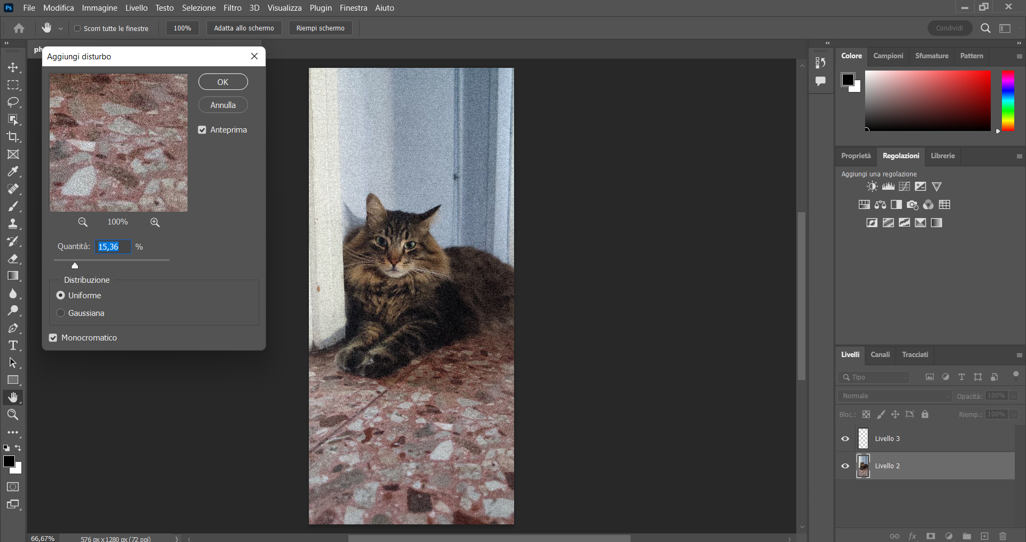Add a Brightness/Contrast adjustment
This screenshot has width=1026, height=542.
pos(872,186)
